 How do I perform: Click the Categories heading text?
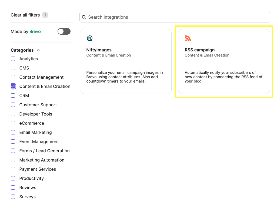22,50
